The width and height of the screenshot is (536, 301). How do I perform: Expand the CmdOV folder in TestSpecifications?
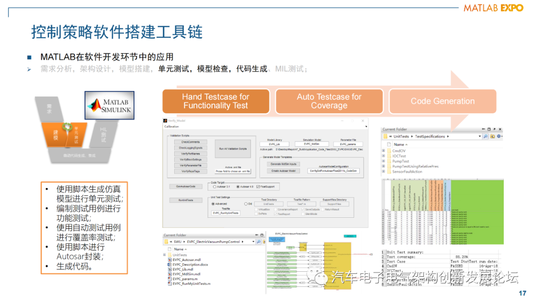(383, 150)
